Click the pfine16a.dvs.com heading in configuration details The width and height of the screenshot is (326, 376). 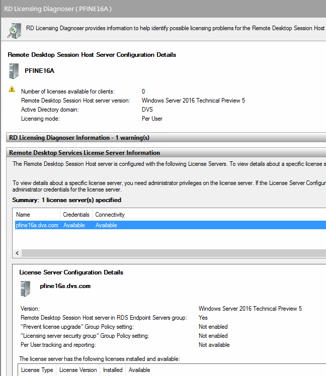(65, 286)
